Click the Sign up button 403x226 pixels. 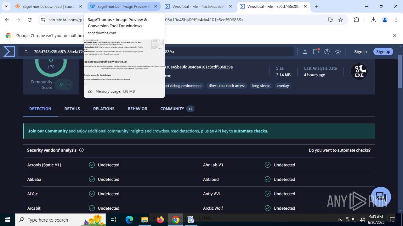(x=383, y=51)
